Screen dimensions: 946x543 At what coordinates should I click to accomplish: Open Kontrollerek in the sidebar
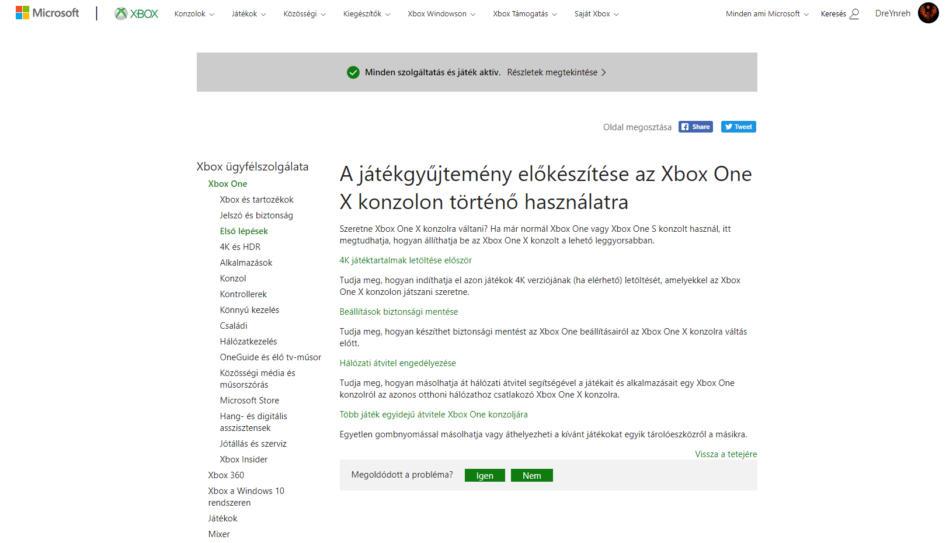[244, 294]
